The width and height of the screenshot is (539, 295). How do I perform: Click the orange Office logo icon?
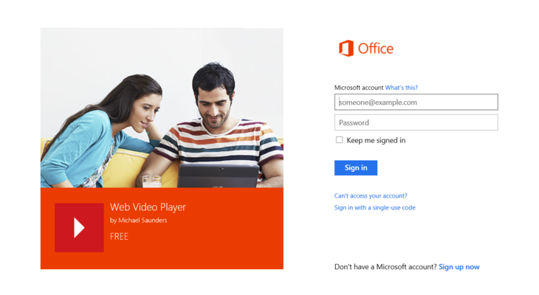346,48
